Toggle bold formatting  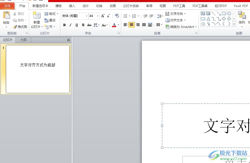click(64, 25)
